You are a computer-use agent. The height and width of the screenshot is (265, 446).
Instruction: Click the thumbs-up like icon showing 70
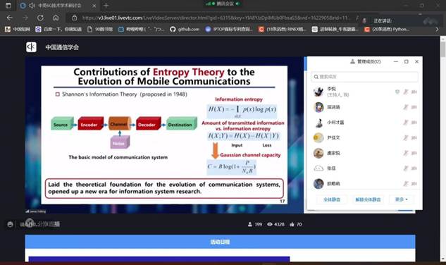coord(292,224)
